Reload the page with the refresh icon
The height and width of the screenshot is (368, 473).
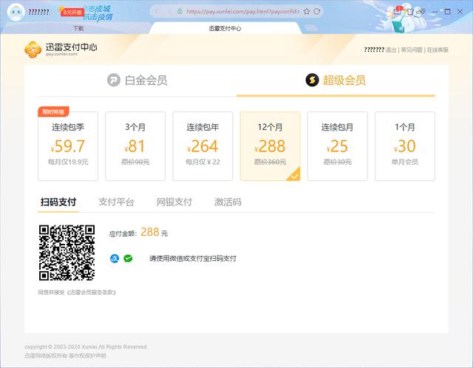(317, 11)
